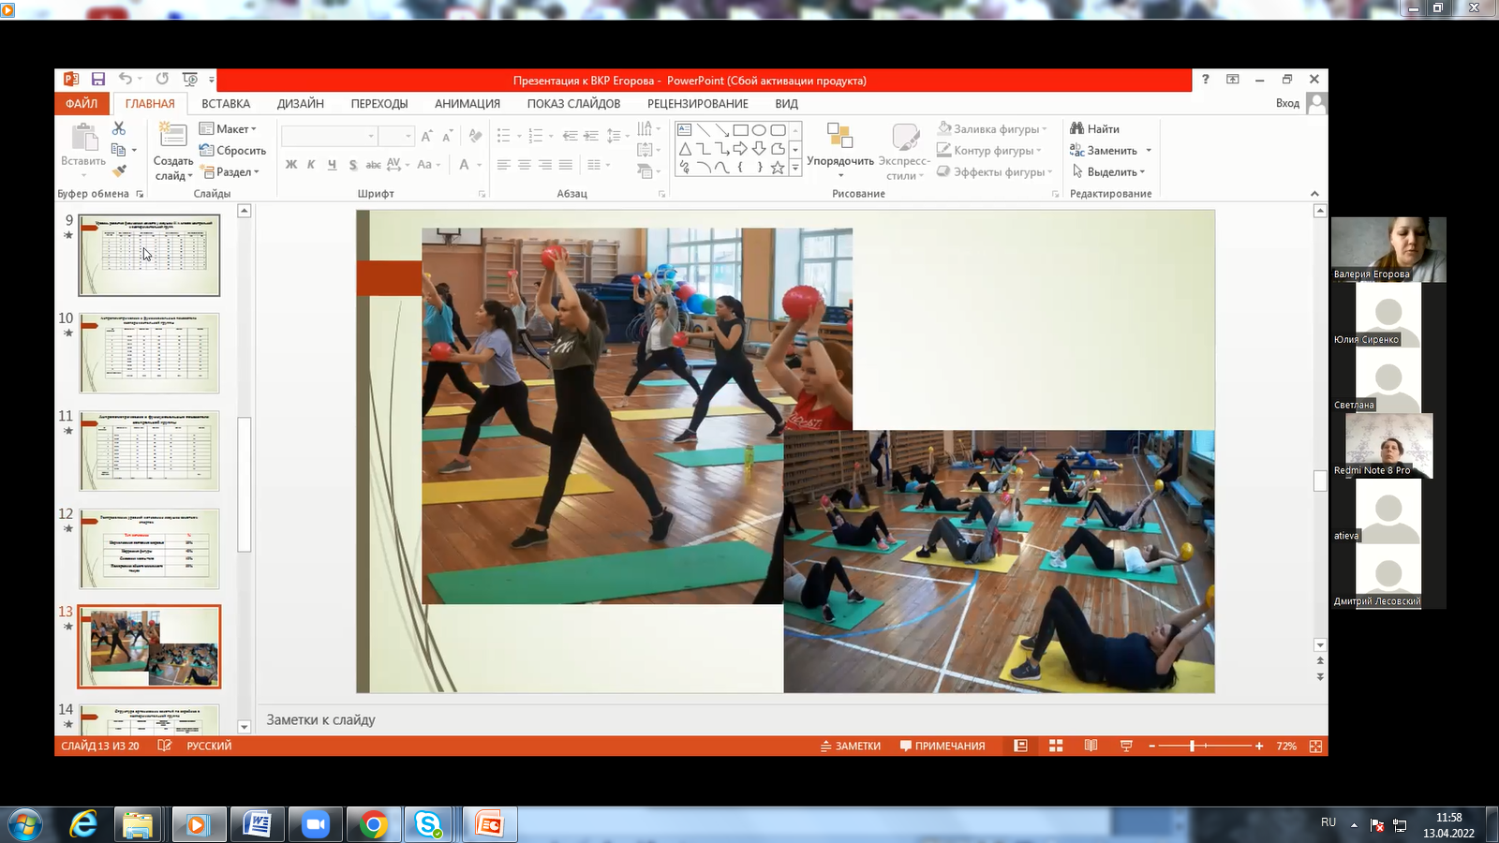
Task: Copy selection using the copy icon
Action: click(119, 150)
